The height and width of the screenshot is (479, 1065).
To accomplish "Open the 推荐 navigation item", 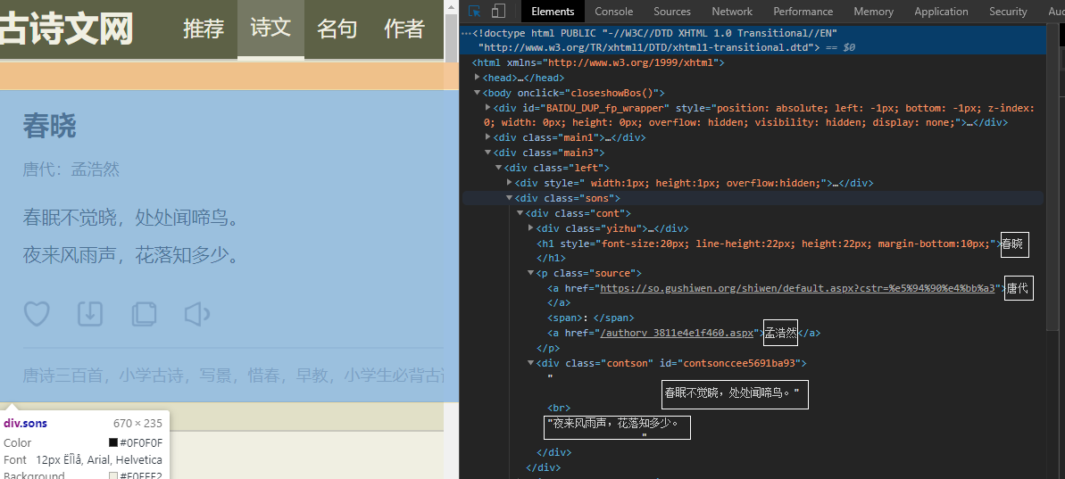I will [x=203, y=29].
